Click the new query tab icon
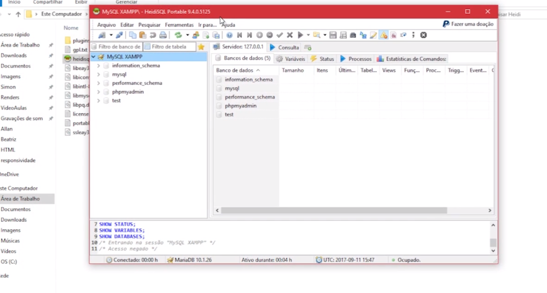547x293 pixels. click(307, 48)
